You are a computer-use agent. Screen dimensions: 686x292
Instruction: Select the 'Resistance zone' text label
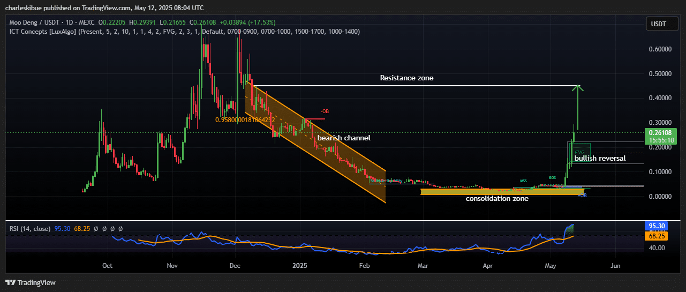(x=406, y=78)
